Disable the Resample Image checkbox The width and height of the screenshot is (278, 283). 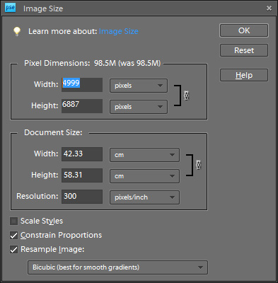13,250
